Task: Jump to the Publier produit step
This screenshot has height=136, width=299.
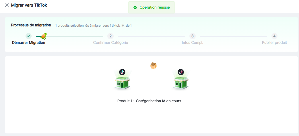Action: pyautogui.click(x=274, y=43)
